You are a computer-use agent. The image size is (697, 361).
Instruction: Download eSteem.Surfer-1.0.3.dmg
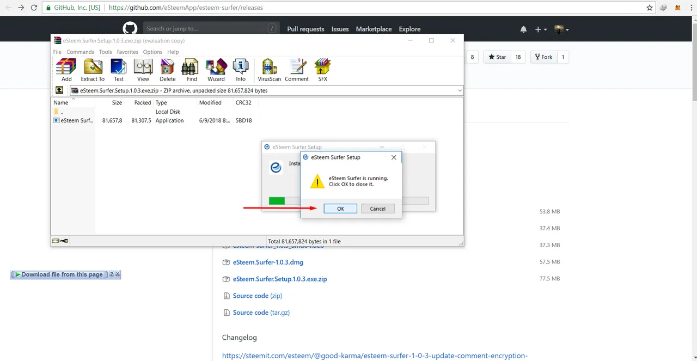pyautogui.click(x=268, y=262)
